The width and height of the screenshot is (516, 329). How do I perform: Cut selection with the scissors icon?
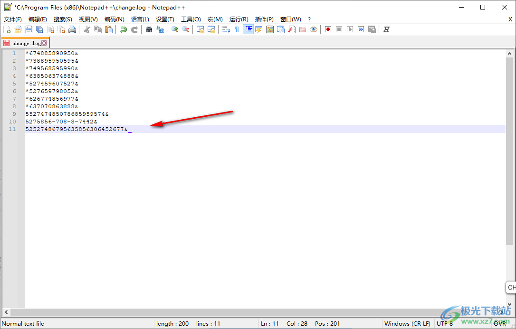coord(87,29)
